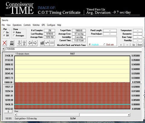Open the Configure menu
This screenshot has width=145, height=123.
[x=51, y=25]
